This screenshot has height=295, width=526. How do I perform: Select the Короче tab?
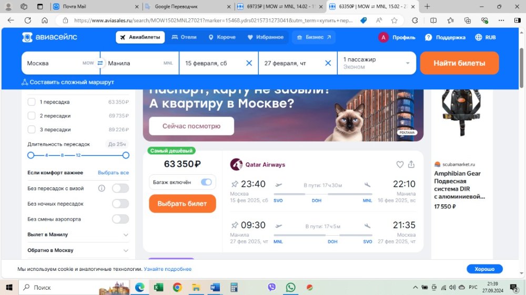pyautogui.click(x=222, y=37)
